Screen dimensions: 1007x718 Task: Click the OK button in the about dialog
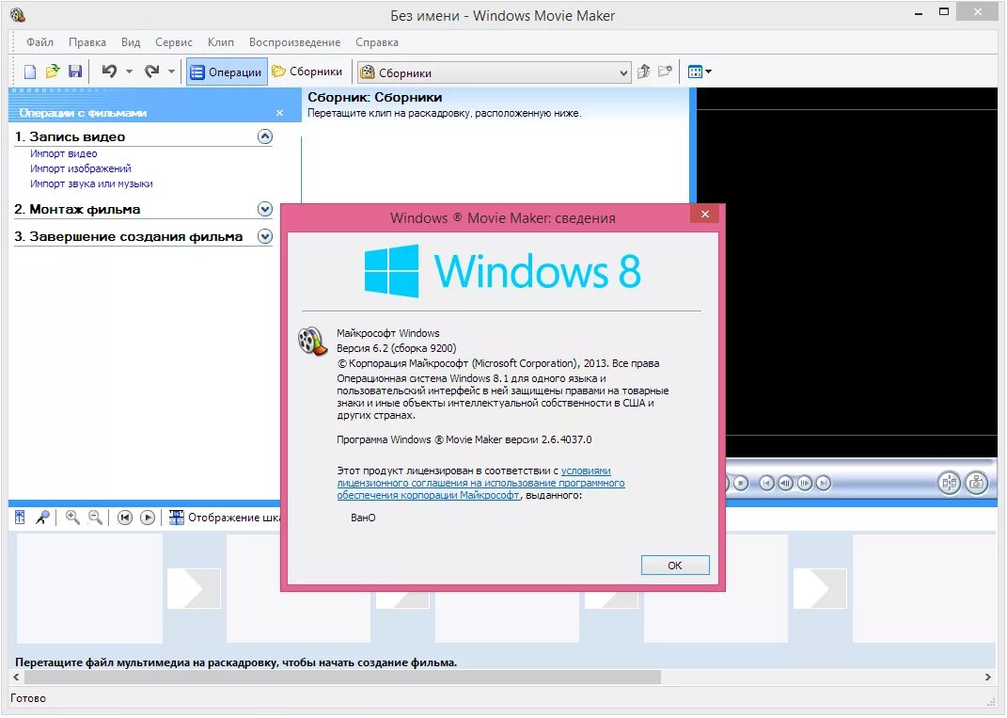pos(675,566)
